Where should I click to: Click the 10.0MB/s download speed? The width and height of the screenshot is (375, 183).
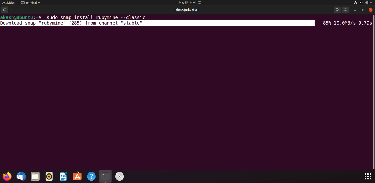click(345, 23)
